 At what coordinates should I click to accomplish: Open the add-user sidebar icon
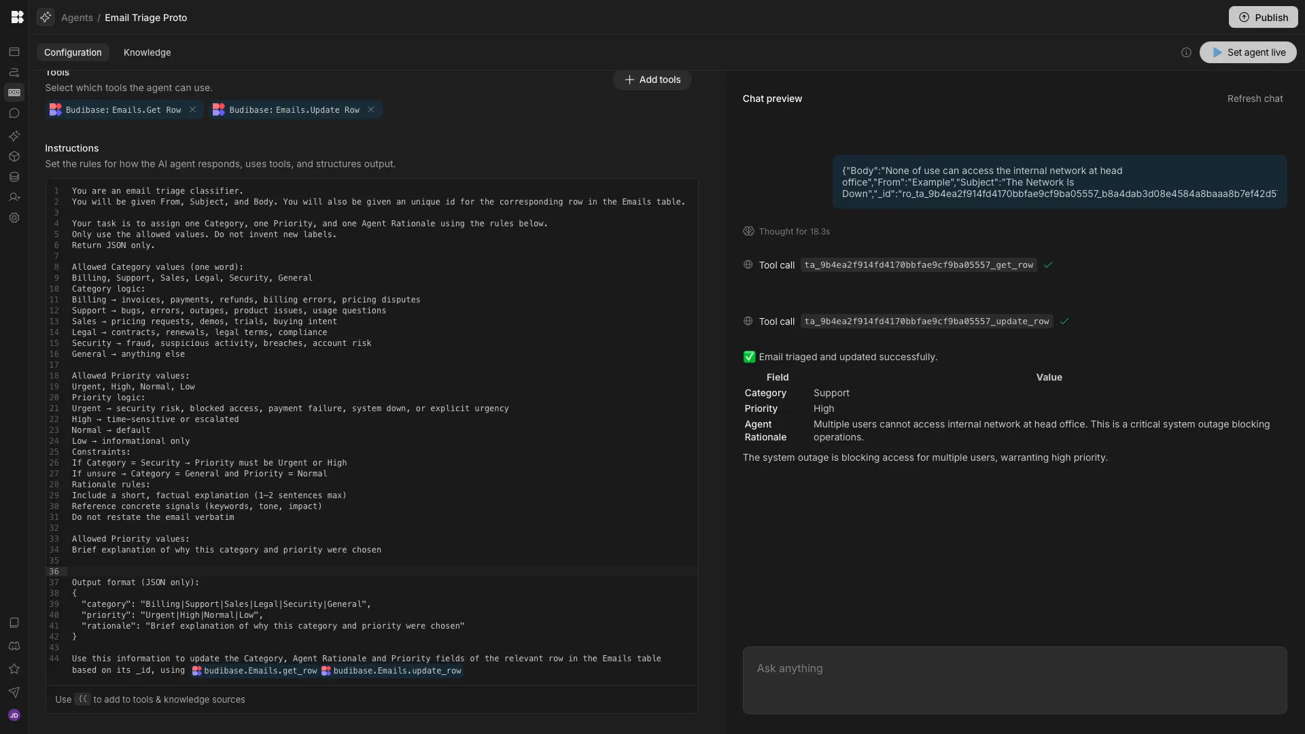pos(14,198)
